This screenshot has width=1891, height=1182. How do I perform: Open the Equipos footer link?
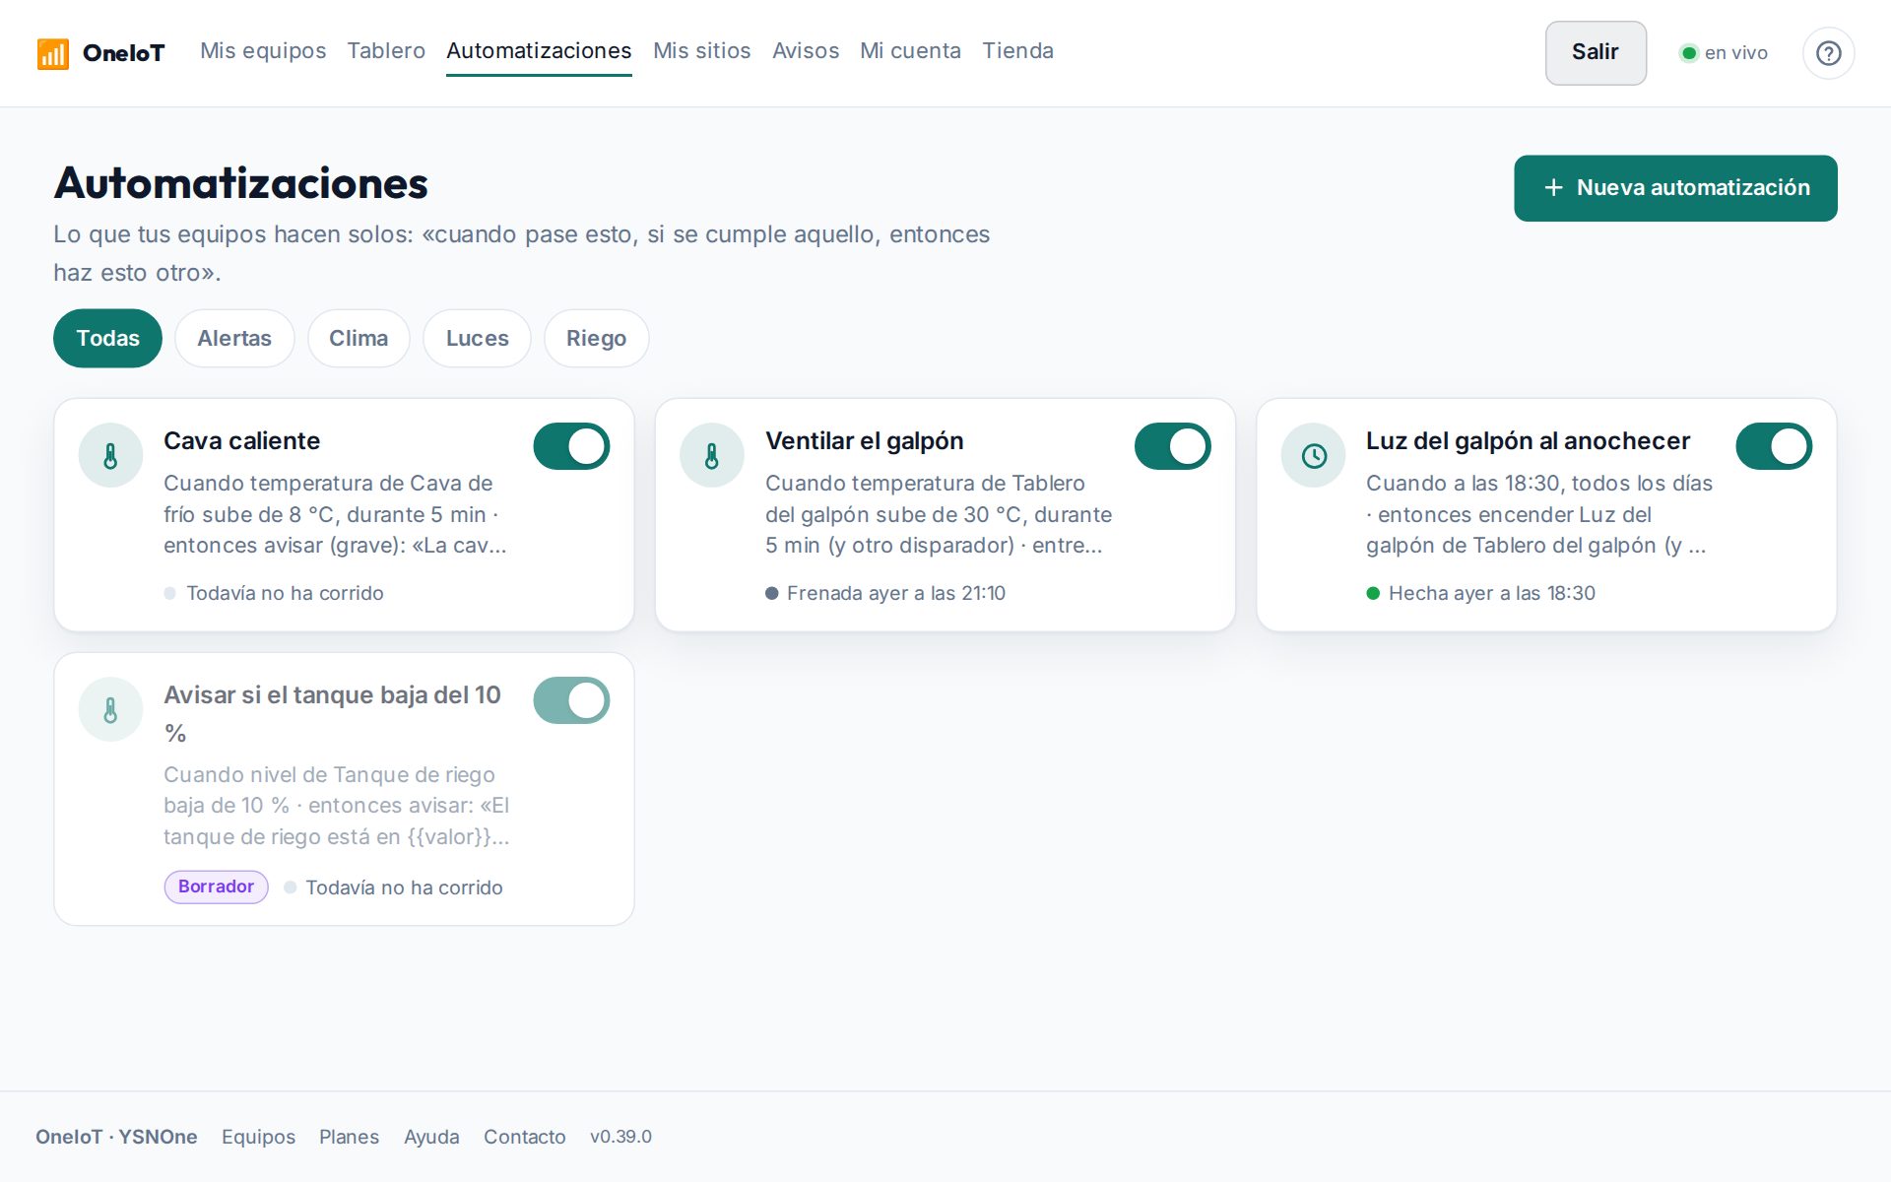[x=258, y=1137]
